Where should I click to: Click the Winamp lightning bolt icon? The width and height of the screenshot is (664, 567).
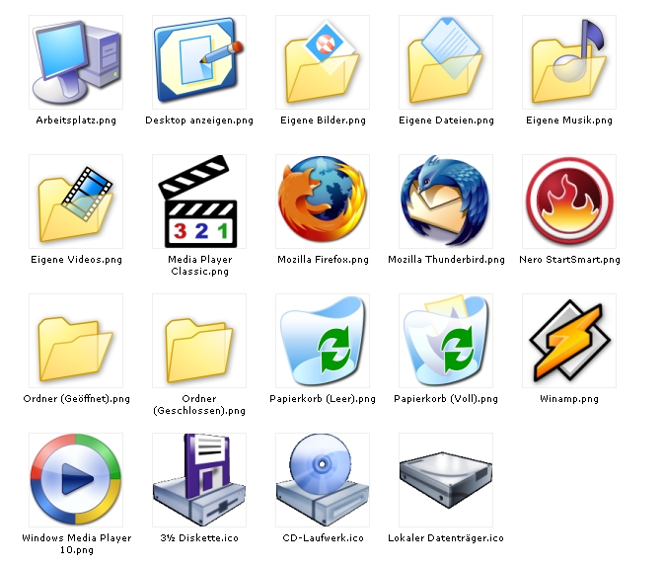(x=569, y=341)
